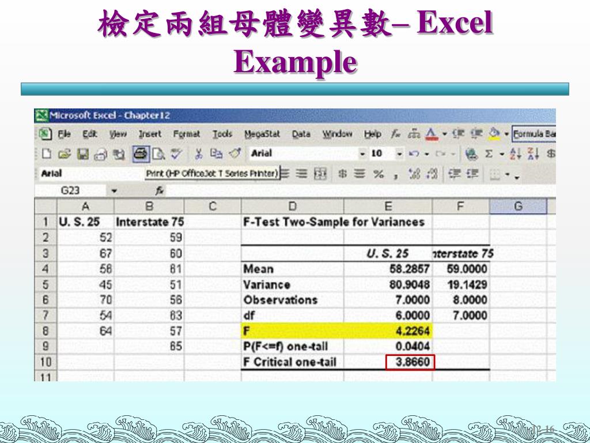
Task: Open the Font Color palette dropdown arrow
Action: tap(444, 134)
